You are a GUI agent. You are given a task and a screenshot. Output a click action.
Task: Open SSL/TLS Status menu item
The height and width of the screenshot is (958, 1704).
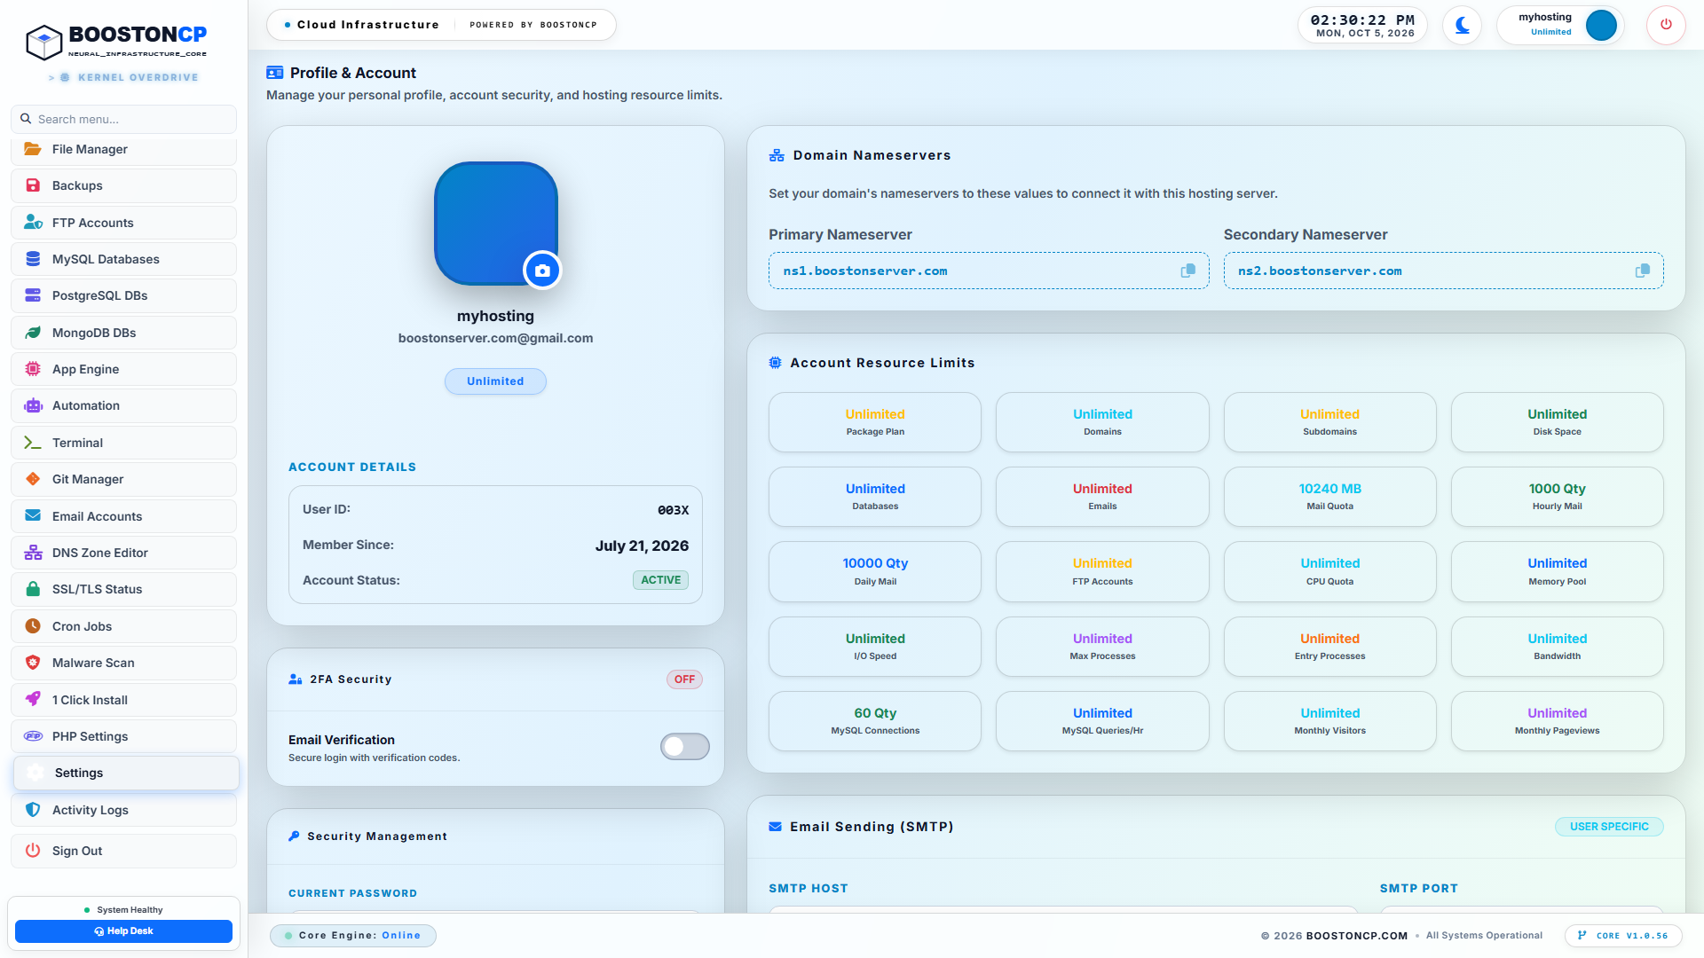[x=123, y=589]
